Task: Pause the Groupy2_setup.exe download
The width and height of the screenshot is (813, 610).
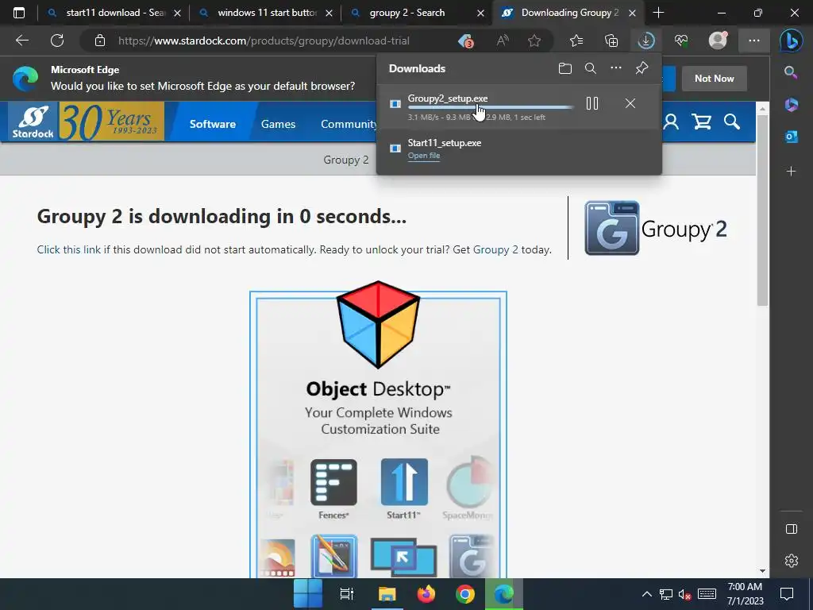Action: (592, 104)
